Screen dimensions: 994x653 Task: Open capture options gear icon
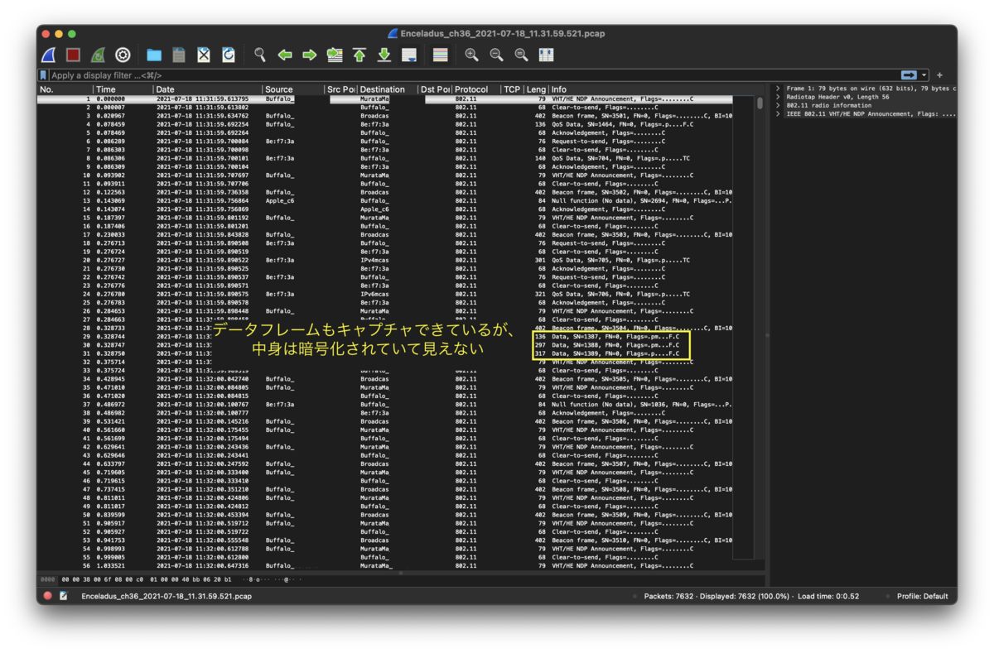click(123, 55)
